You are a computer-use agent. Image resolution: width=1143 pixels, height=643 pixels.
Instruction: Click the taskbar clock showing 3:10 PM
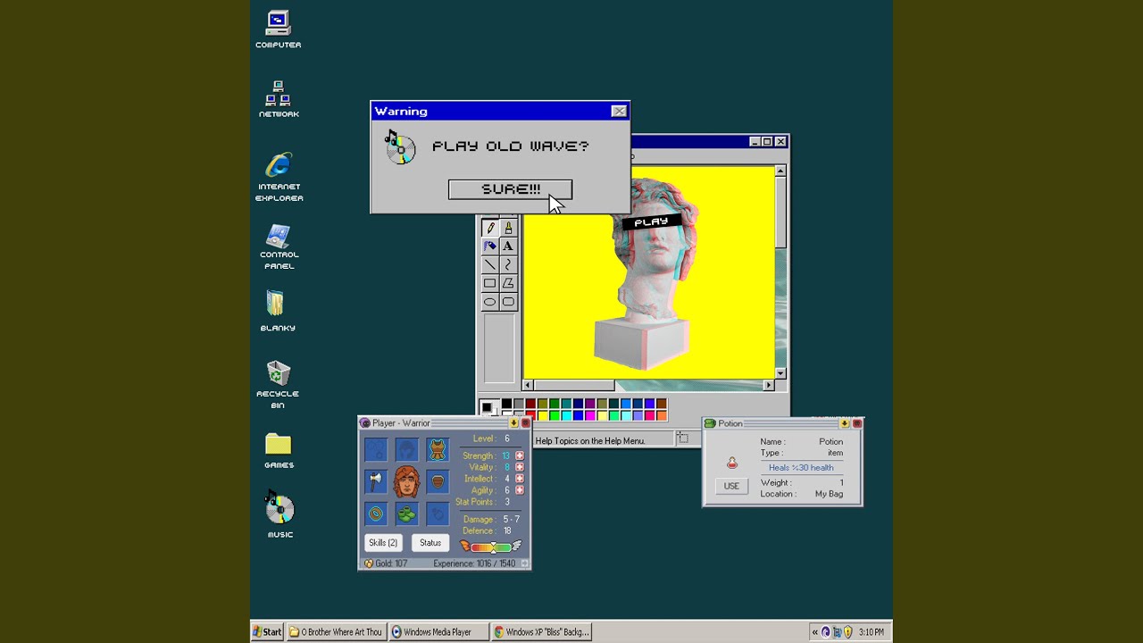[871, 632]
